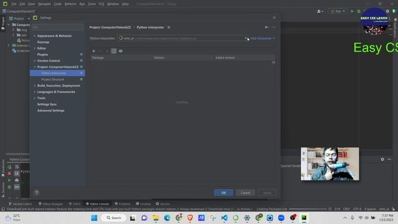Image resolution: width=398 pixels, height=224 pixels.
Task: Click the print icon in Python Console toolbar
Action: 17,180
